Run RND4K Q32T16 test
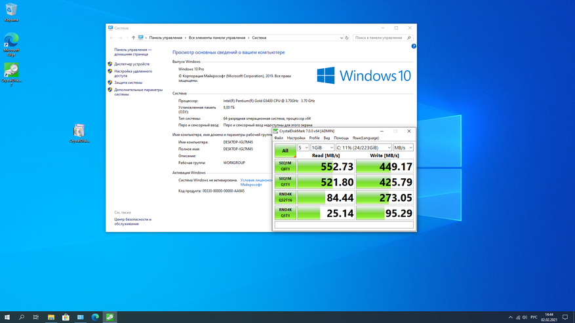 pyautogui.click(x=285, y=197)
